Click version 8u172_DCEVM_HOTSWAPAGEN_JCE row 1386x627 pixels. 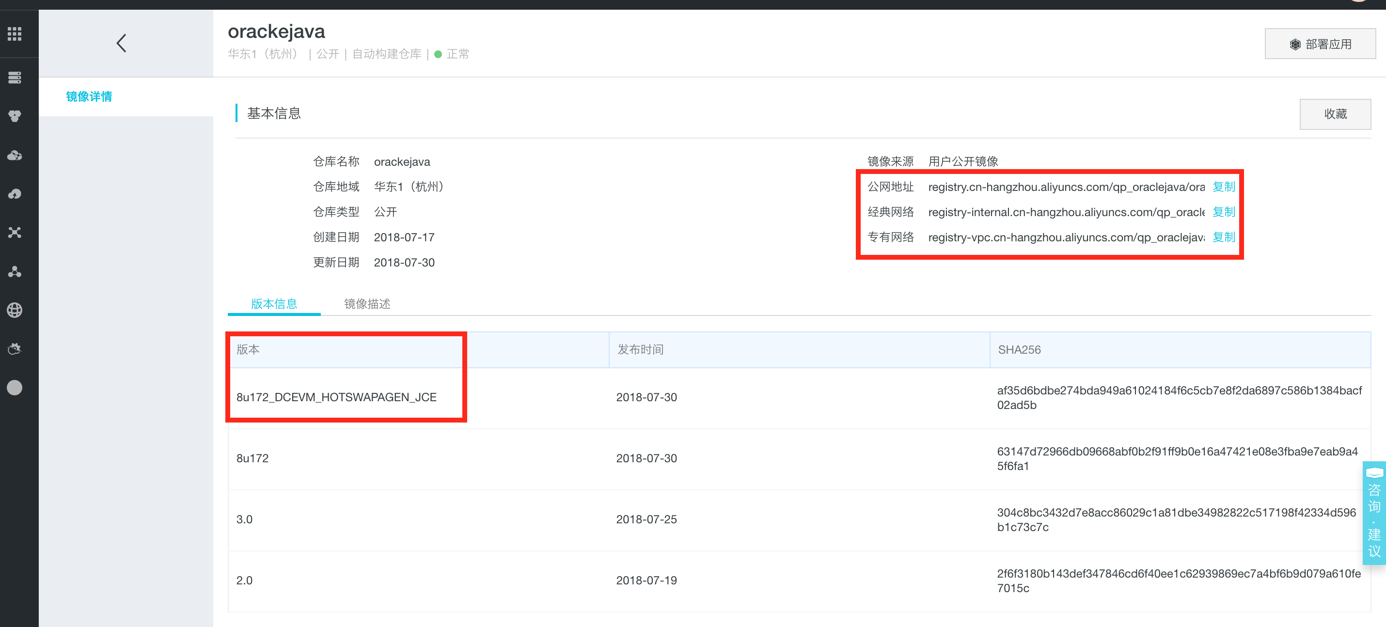point(336,397)
